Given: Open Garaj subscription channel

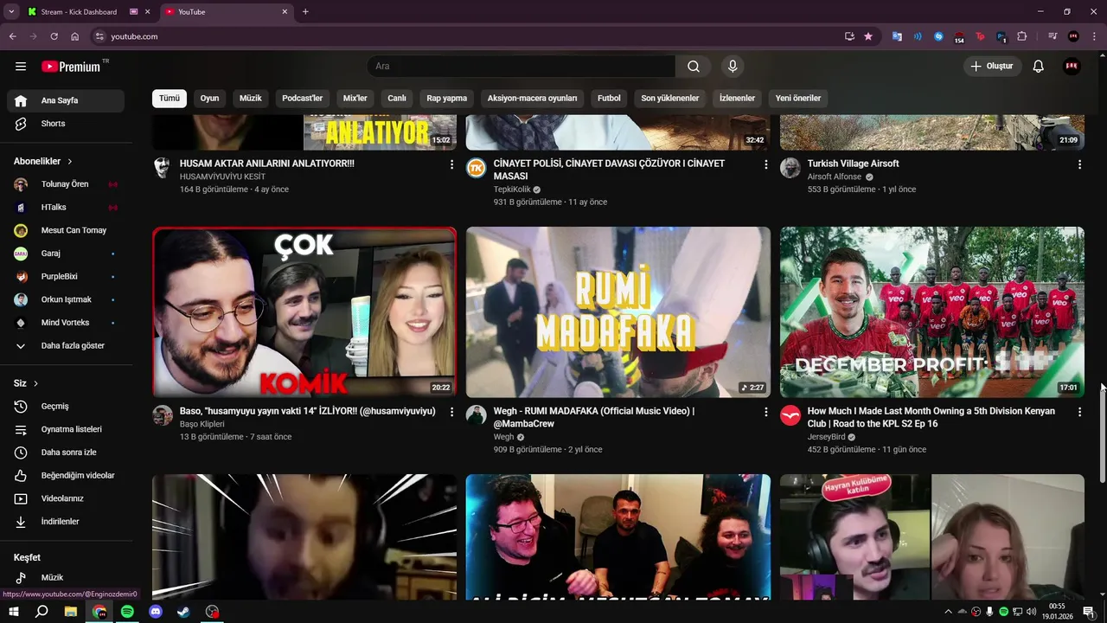Looking at the screenshot, I should point(66,254).
